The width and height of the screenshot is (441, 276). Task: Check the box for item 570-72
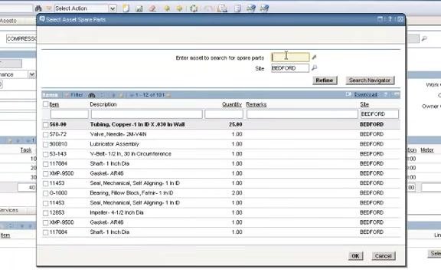(x=46, y=135)
